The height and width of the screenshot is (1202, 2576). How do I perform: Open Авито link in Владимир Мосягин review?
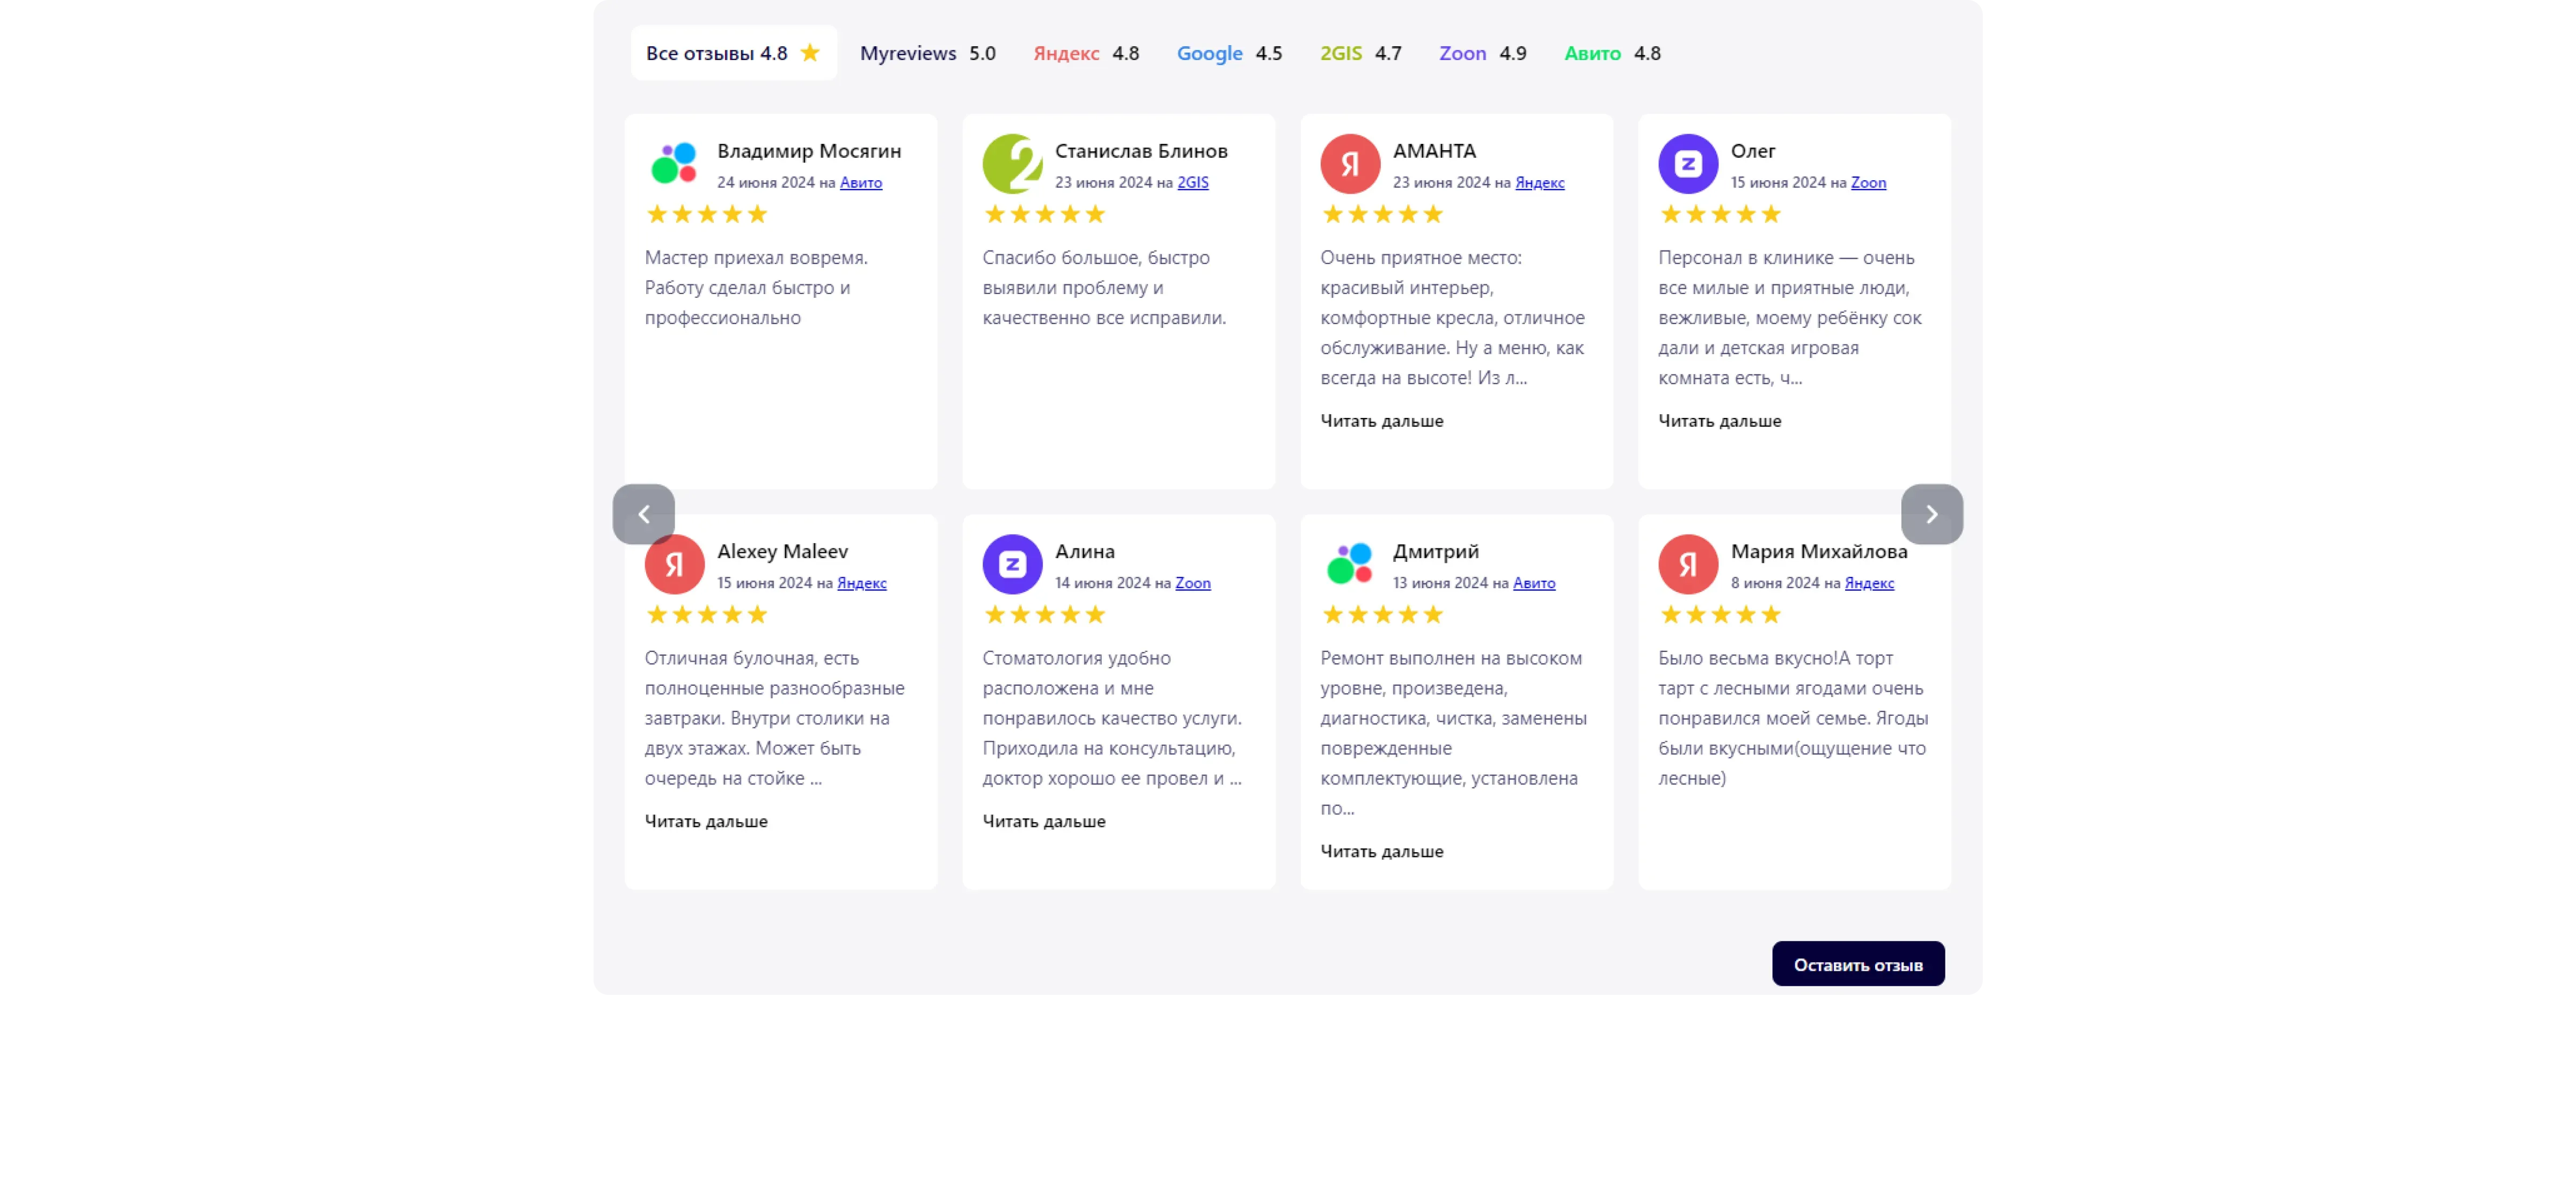(x=860, y=182)
